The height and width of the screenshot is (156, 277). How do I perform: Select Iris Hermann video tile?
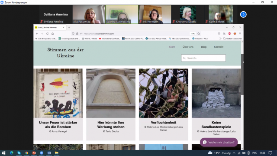click(155, 14)
